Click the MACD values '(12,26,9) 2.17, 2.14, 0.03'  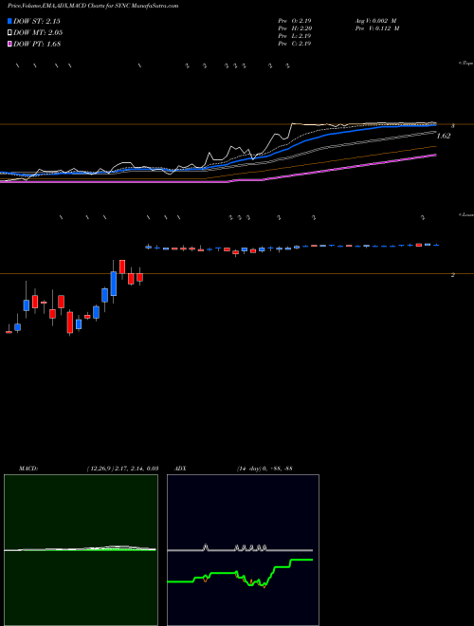pyautogui.click(x=122, y=468)
